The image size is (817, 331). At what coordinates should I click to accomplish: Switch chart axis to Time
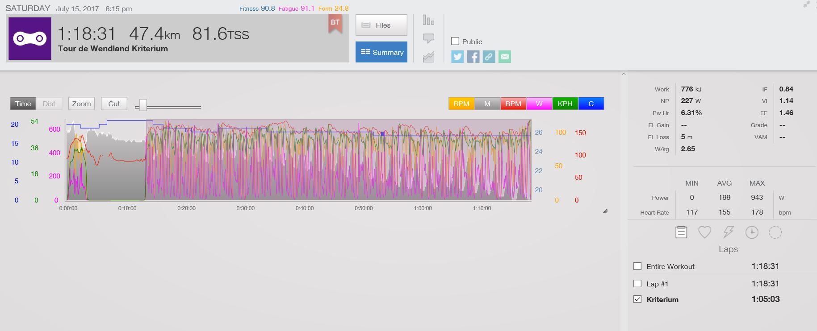coord(23,103)
